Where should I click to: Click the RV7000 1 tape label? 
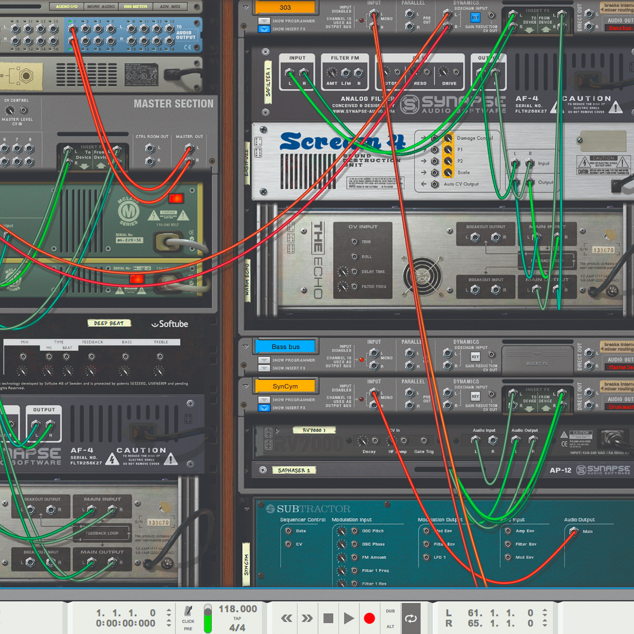(x=315, y=430)
